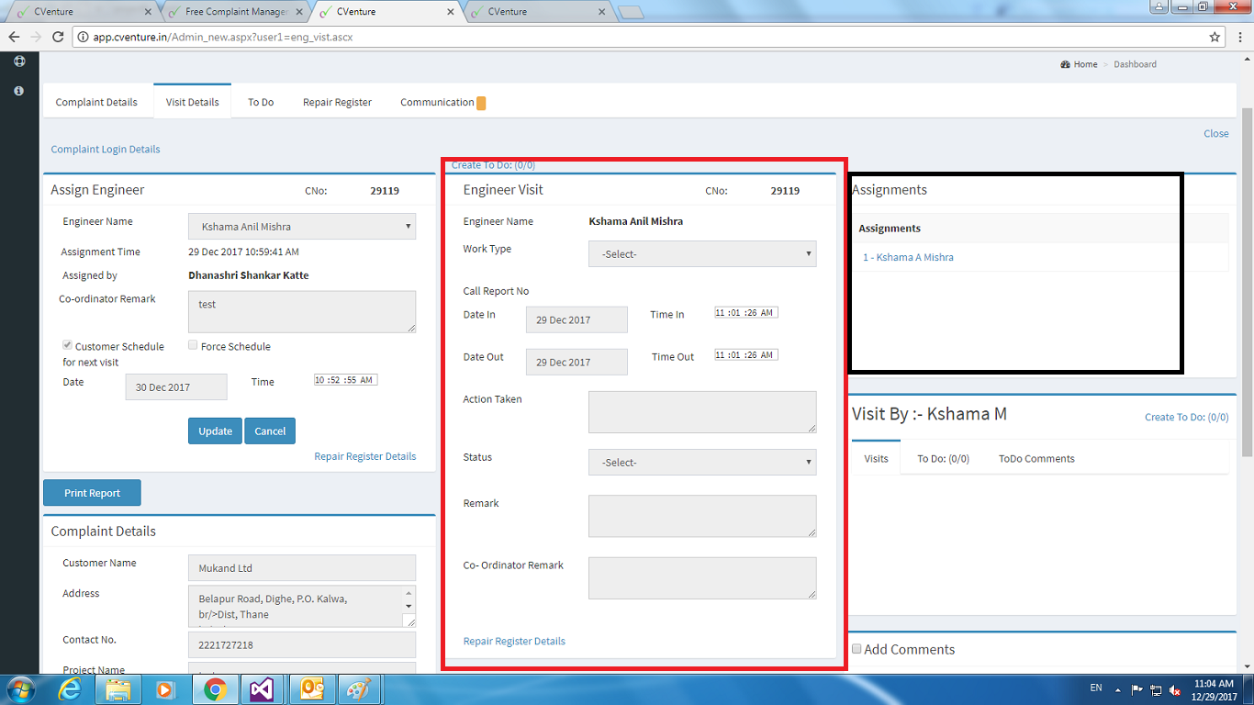Click the Remark text area
Image resolution: width=1254 pixels, height=705 pixels.
[702, 516]
